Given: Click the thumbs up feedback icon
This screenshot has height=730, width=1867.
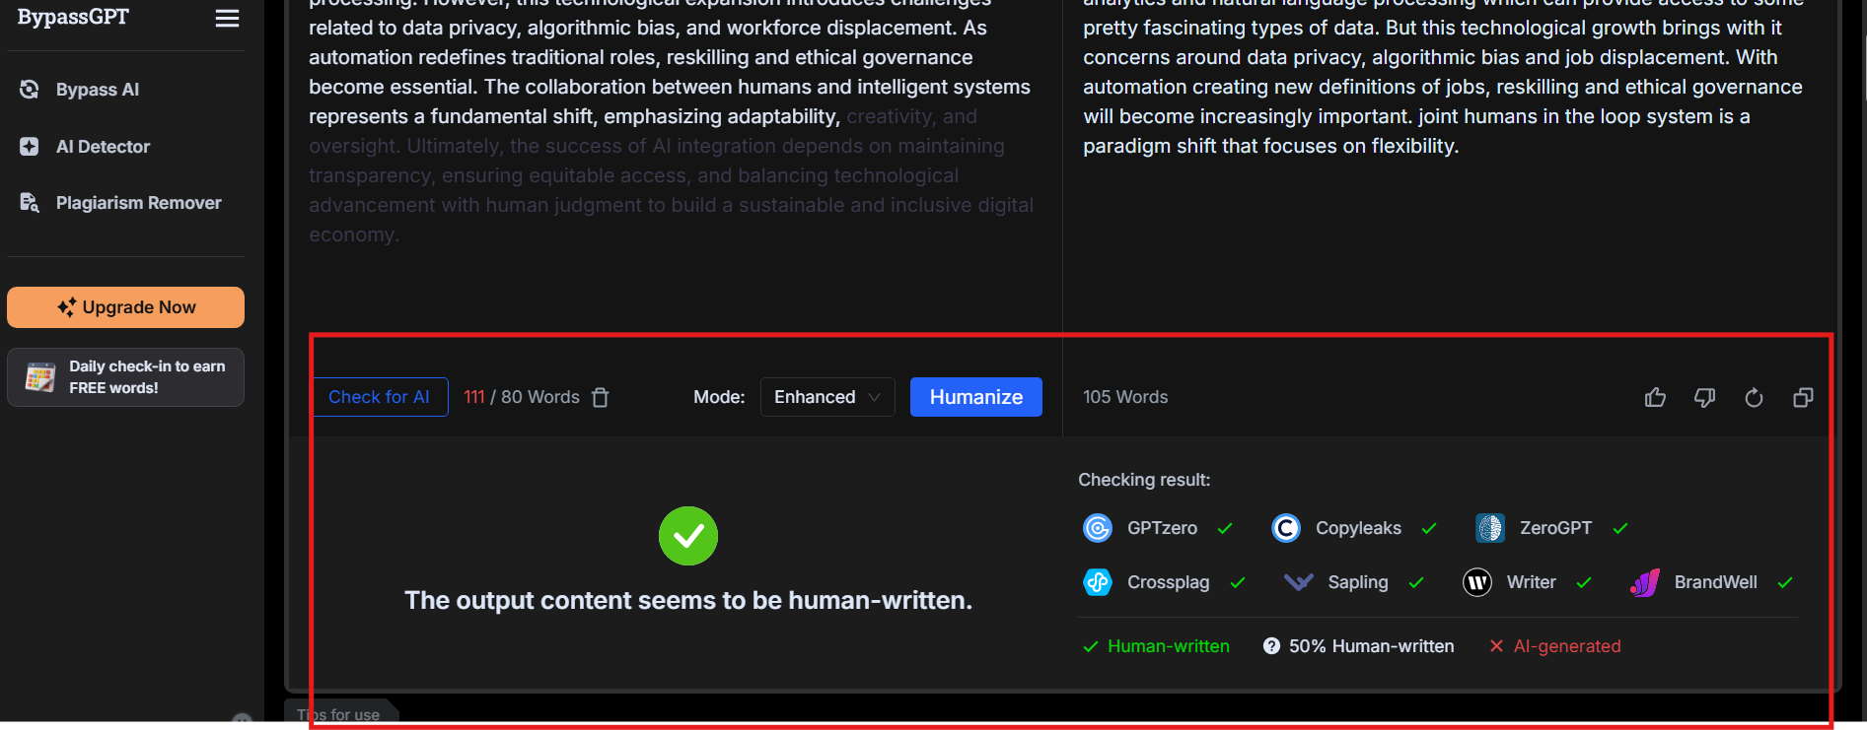Looking at the screenshot, I should pos(1655,397).
